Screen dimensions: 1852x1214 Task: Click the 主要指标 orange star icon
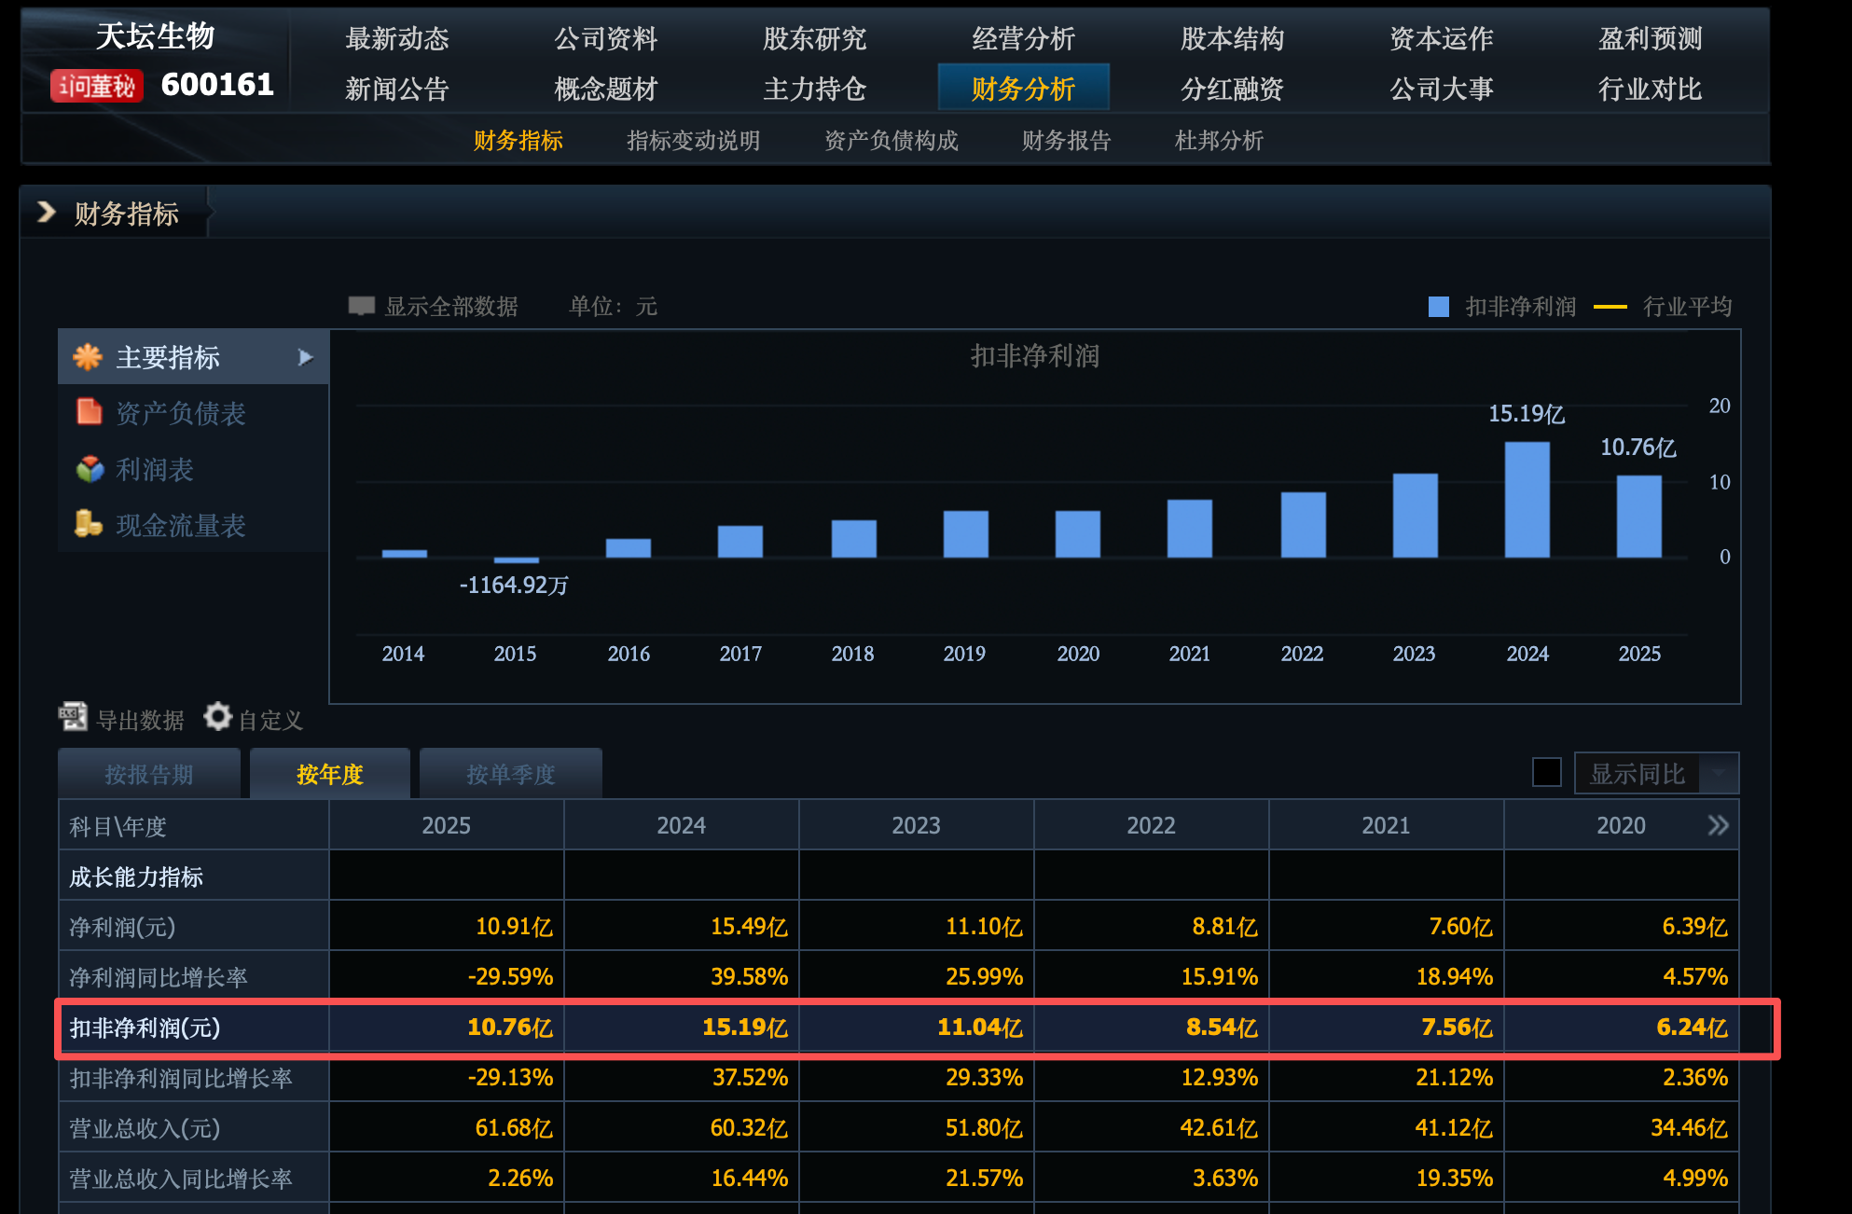pos(88,357)
